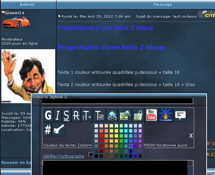Insert an image using the picture link icon

pyautogui.click(x=125, y=115)
